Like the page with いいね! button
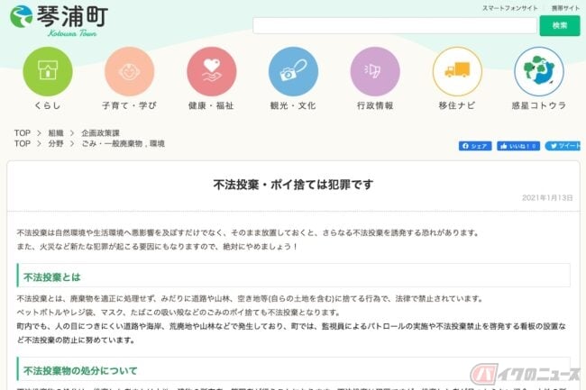 click(x=518, y=146)
